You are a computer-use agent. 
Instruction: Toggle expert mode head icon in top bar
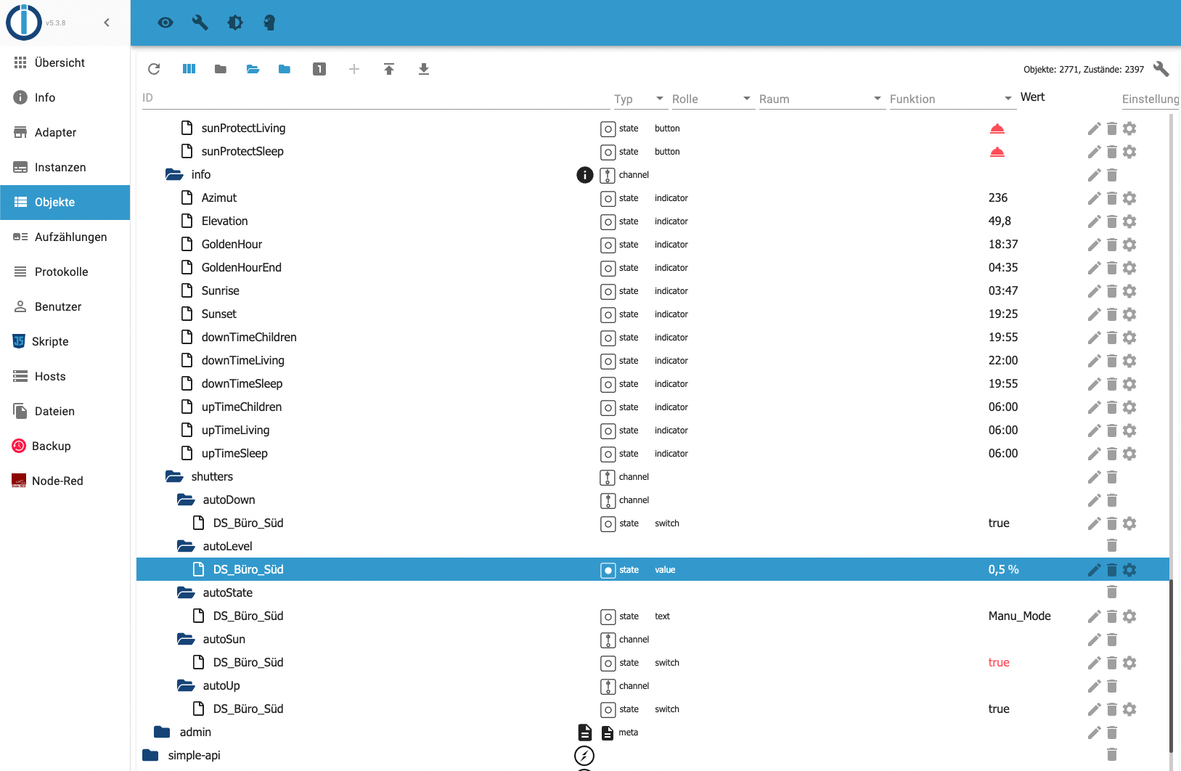pos(269,23)
